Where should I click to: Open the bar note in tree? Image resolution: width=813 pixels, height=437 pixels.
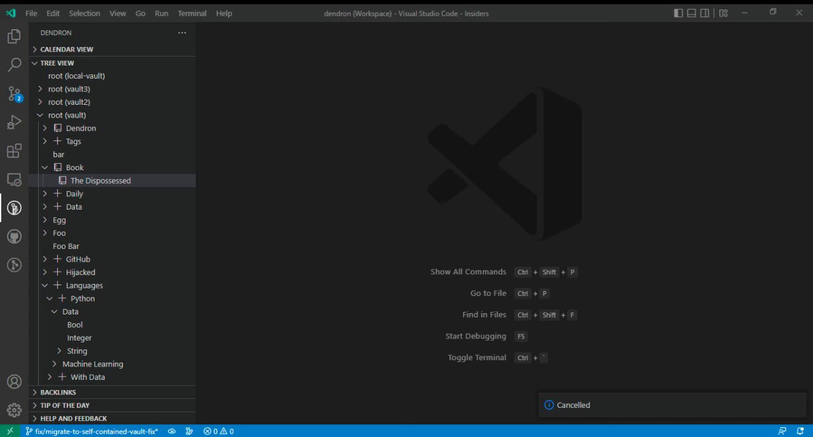(x=112, y=154)
